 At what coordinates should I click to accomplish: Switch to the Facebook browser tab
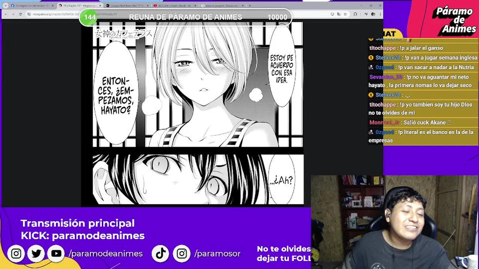point(32,6)
